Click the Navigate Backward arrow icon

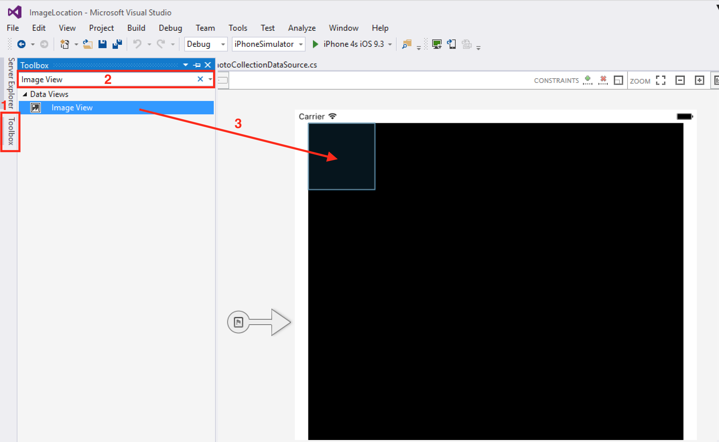click(21, 44)
